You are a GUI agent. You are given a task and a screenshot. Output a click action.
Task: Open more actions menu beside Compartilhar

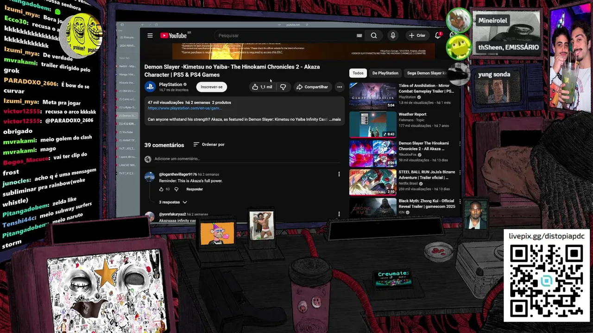pos(340,87)
